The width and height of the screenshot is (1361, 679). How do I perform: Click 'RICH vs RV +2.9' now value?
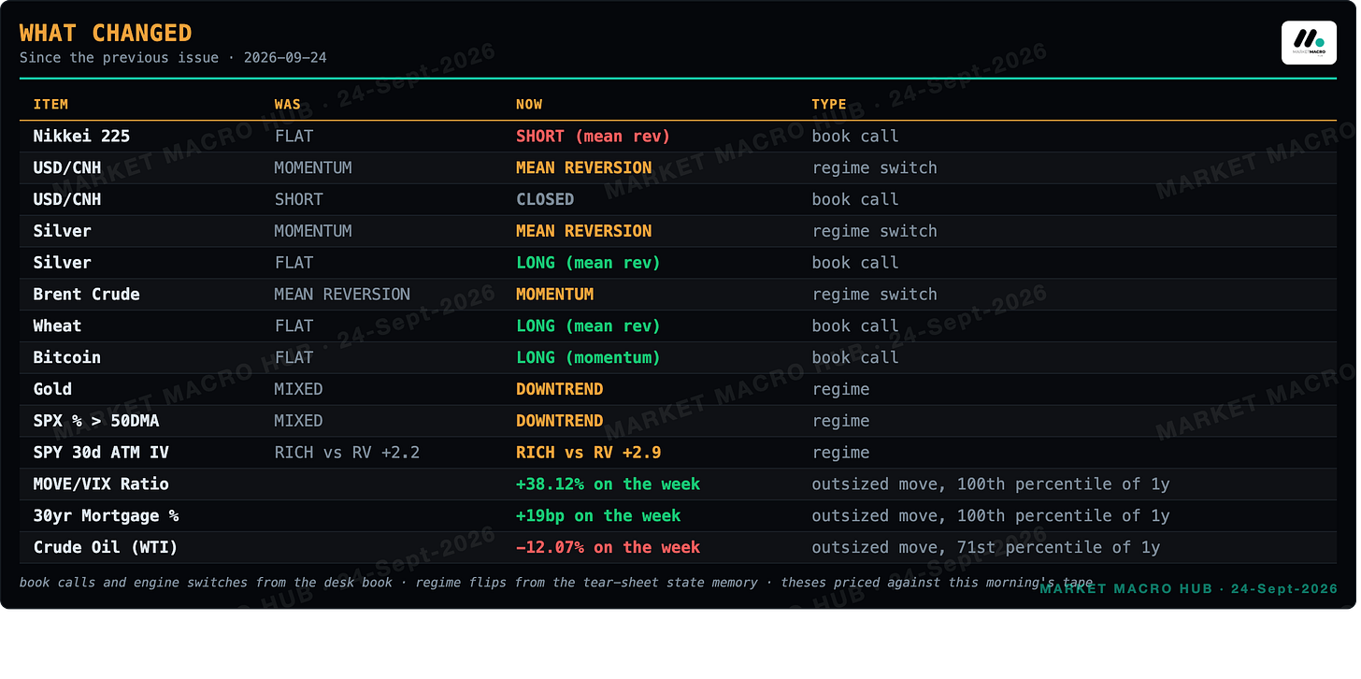tap(588, 453)
